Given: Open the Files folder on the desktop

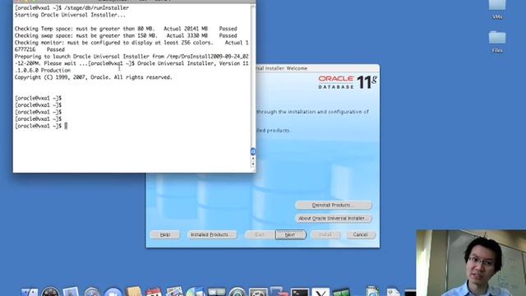Looking at the screenshot, I should point(497,42).
